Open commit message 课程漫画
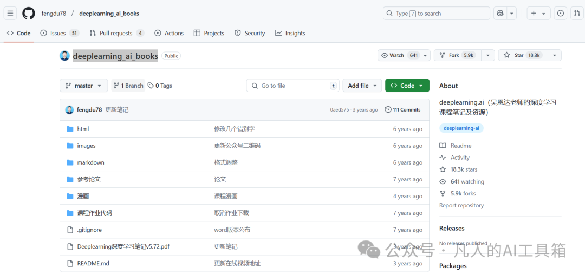Image resolution: width=585 pixels, height=274 pixels. (226, 196)
